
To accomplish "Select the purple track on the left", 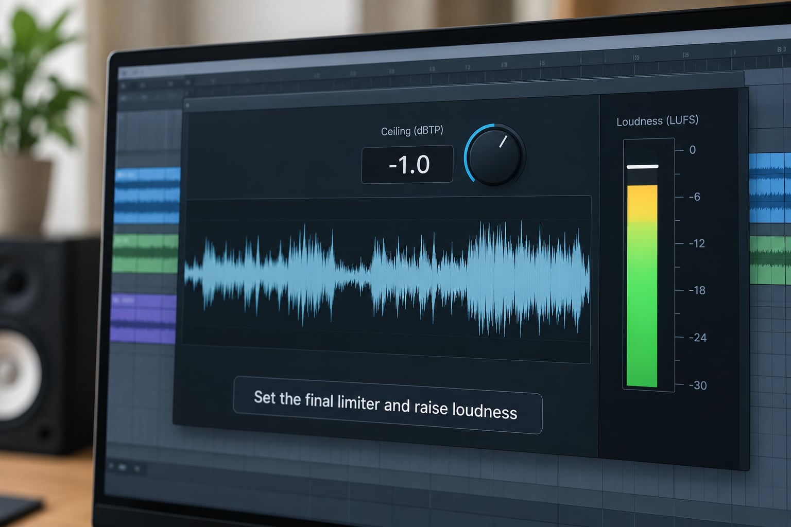I will 144,318.
